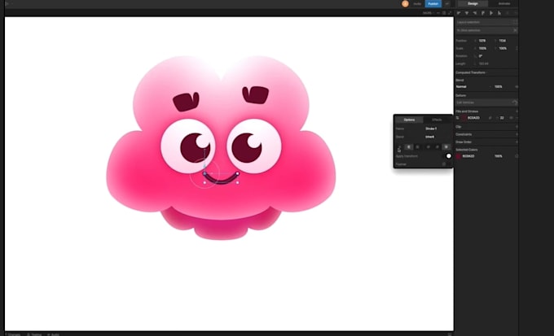Viewport: 554px width, 336px height.
Task: Add a Clip with the plus icon
Action: pos(517,127)
